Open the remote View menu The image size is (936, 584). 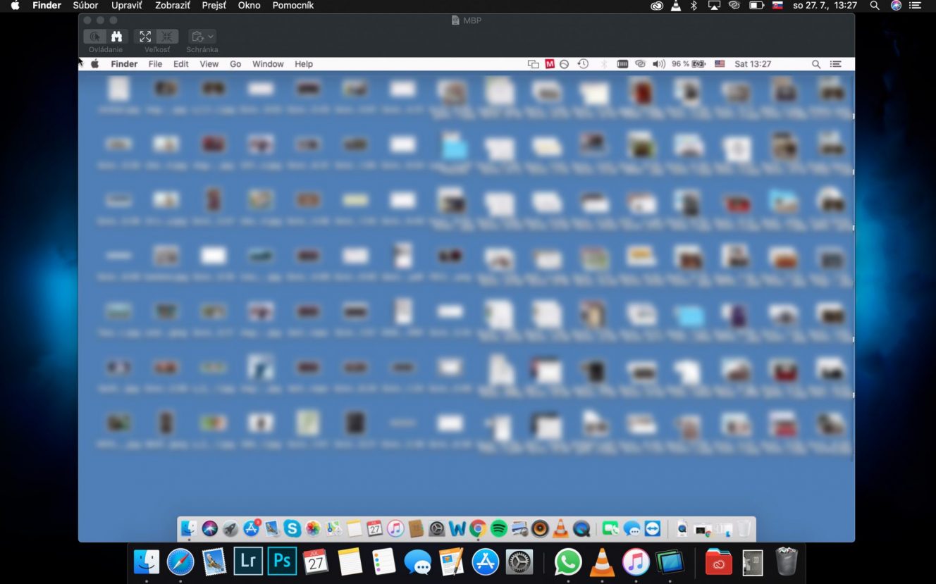(x=209, y=64)
